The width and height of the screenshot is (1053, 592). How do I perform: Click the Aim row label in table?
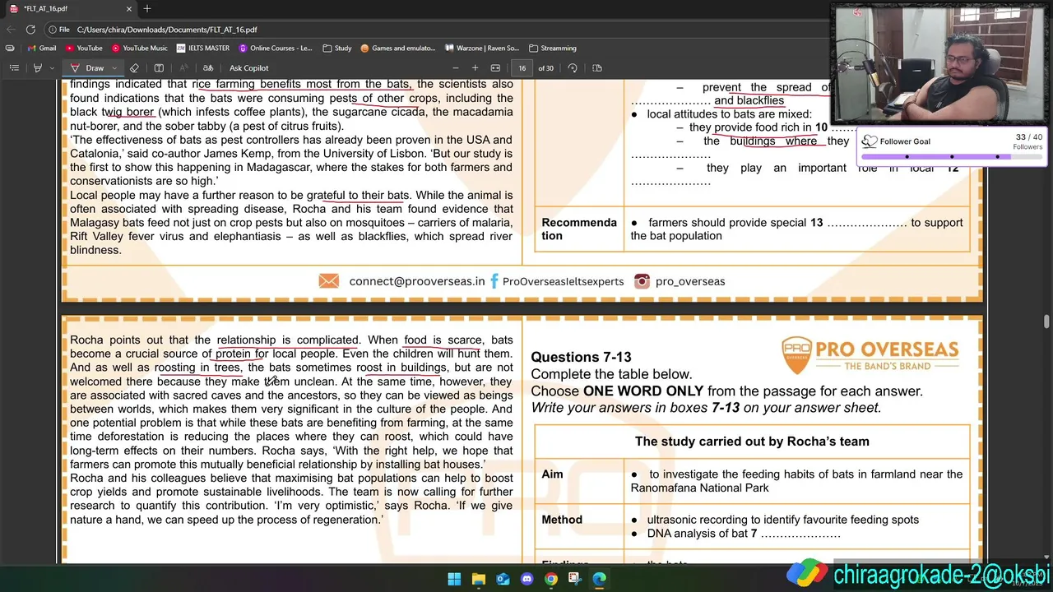[552, 474]
